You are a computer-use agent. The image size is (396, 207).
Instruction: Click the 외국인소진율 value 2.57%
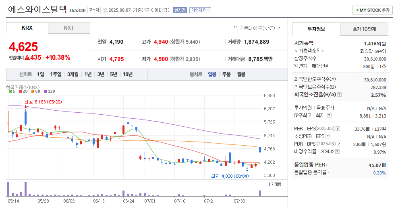(378, 95)
